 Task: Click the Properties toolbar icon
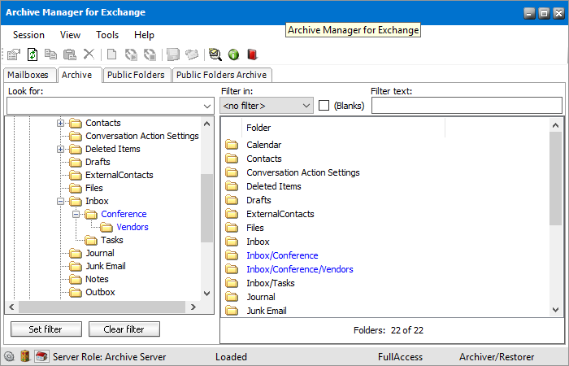[14, 54]
